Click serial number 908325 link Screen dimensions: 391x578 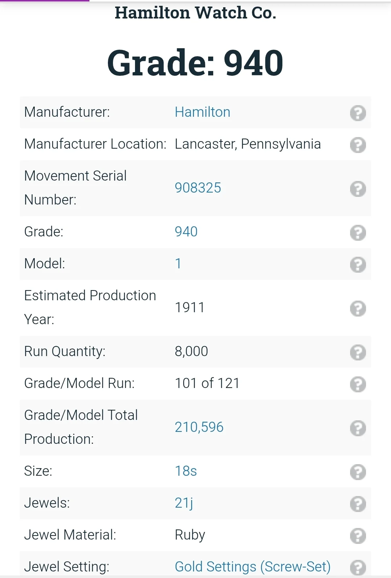(198, 188)
